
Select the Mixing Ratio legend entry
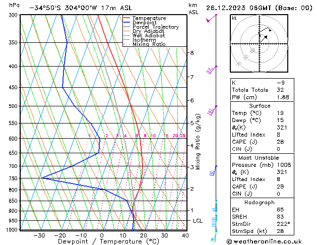click(x=149, y=44)
